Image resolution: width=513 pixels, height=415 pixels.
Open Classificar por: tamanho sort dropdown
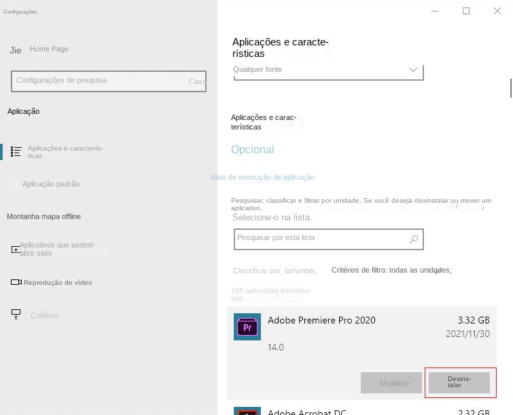point(275,271)
